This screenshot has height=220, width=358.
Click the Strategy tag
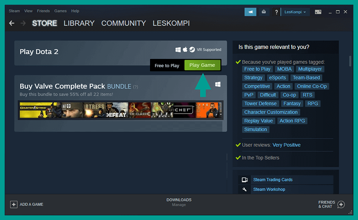254,78
